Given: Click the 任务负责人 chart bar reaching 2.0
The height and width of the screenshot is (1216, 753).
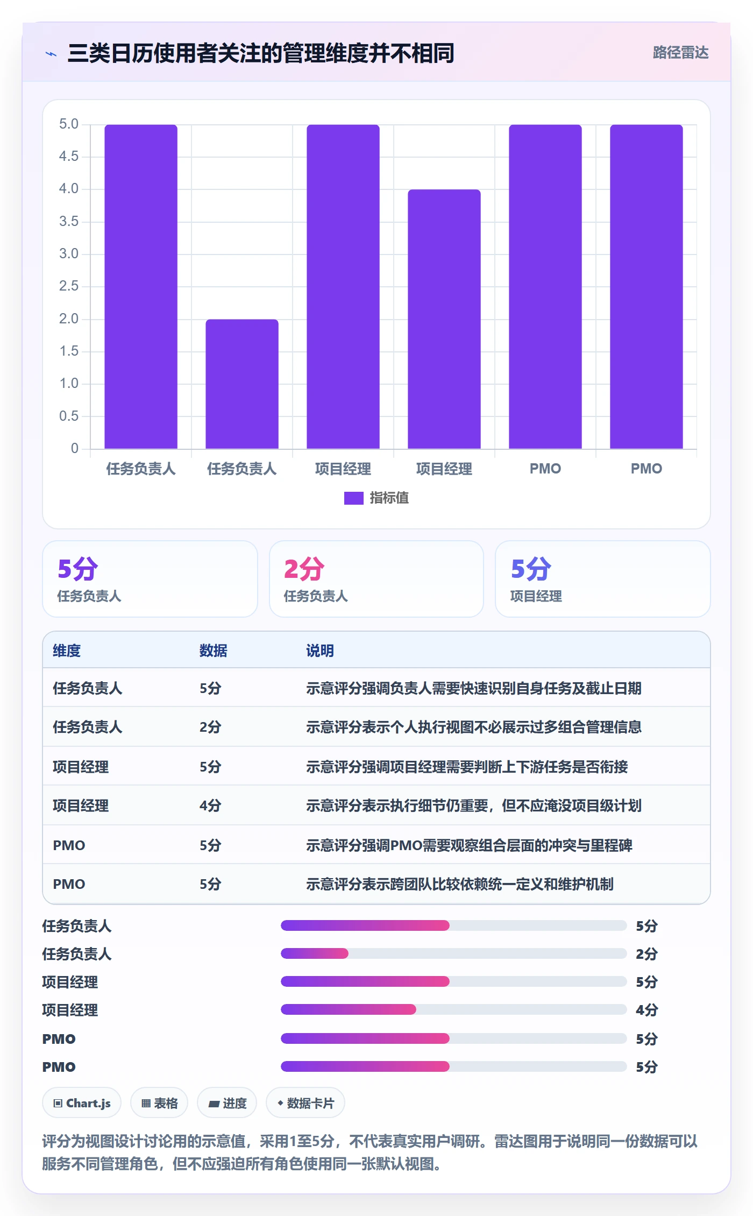Looking at the screenshot, I should pos(242,384).
